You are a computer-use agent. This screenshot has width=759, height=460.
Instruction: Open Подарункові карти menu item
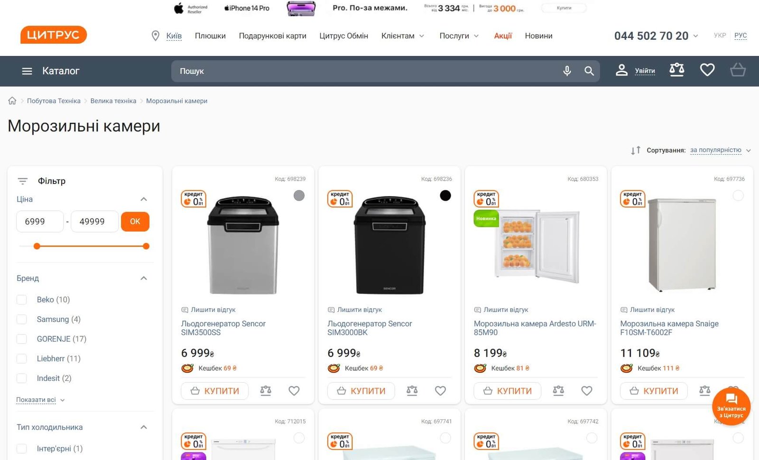click(272, 36)
